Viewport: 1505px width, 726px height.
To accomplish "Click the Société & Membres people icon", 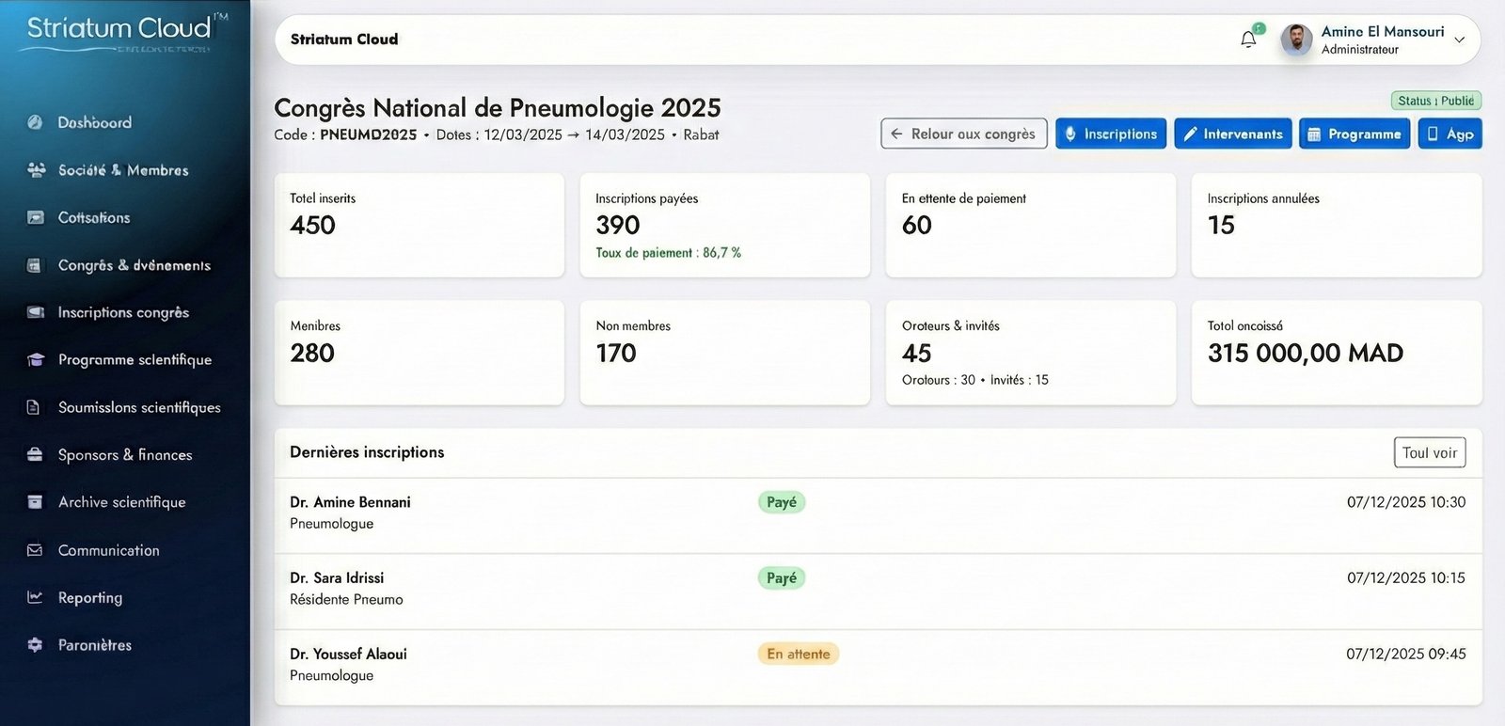I will click(x=36, y=170).
